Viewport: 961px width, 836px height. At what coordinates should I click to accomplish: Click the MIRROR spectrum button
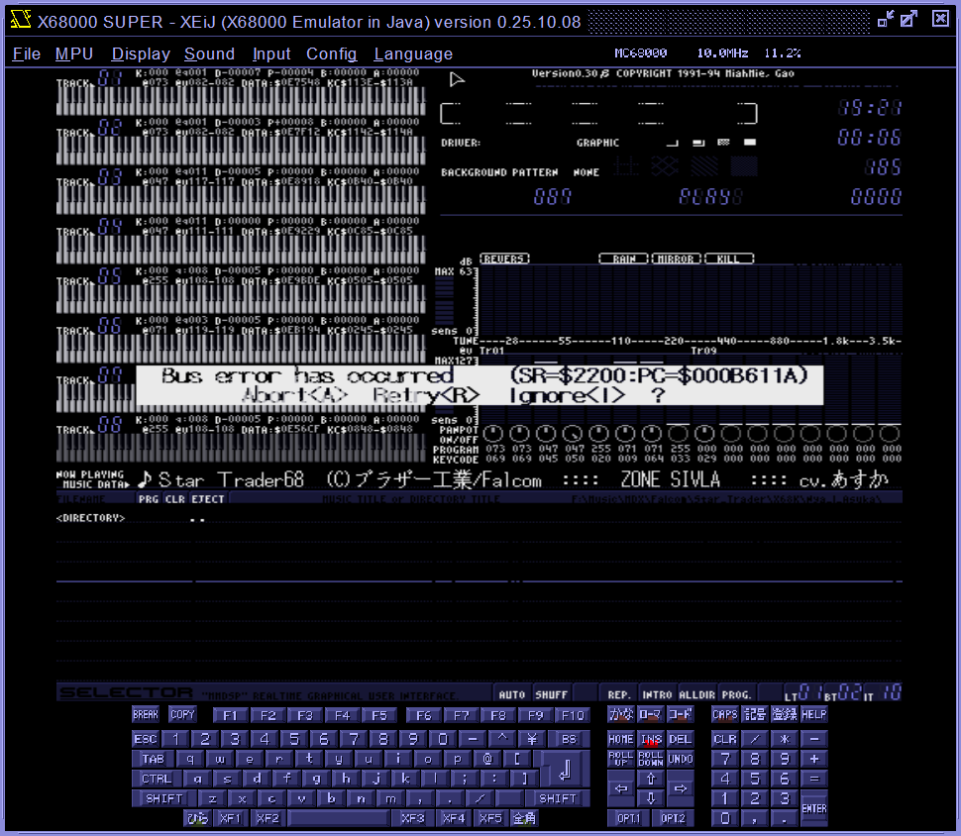pyautogui.click(x=676, y=259)
